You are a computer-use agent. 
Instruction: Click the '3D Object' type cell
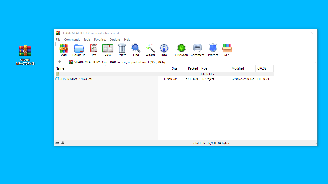click(x=208, y=79)
